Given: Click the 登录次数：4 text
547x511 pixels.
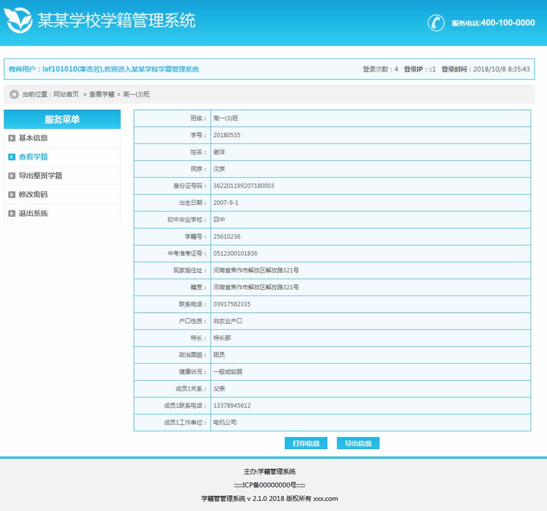Looking at the screenshot, I should click(380, 69).
